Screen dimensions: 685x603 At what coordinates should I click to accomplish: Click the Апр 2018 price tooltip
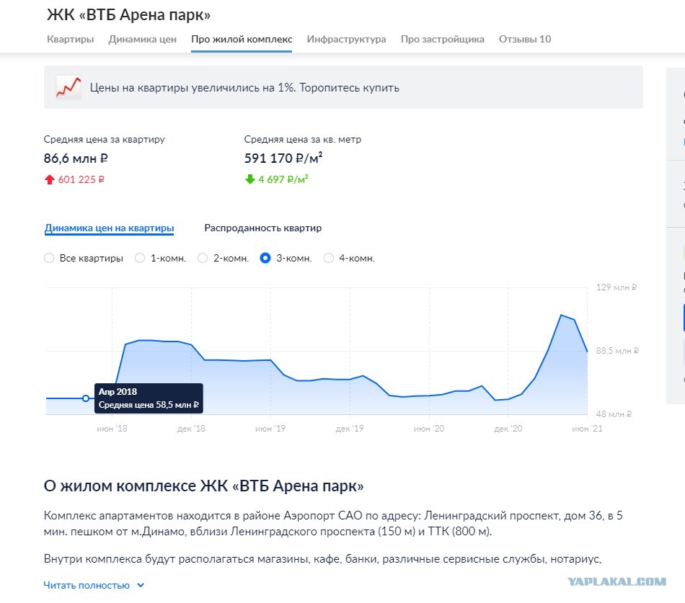point(149,398)
